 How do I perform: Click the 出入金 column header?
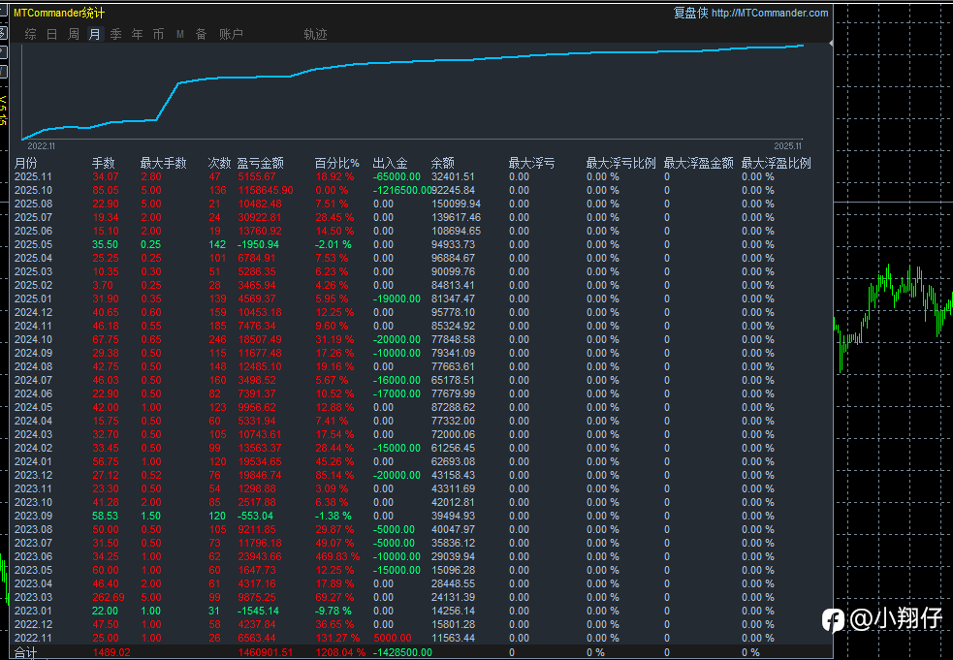[390, 163]
